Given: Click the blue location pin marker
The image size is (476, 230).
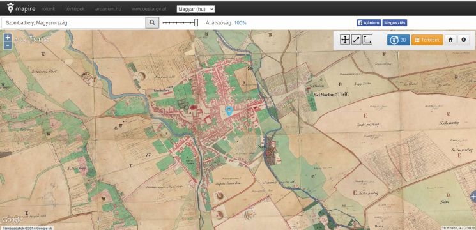Looking at the screenshot, I should tap(229, 111).
